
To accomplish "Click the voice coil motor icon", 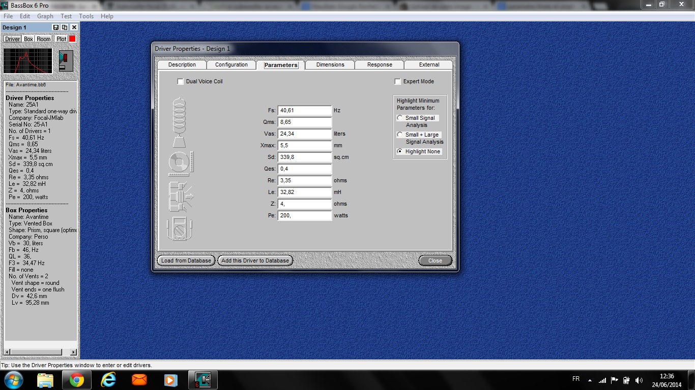I will tap(181, 197).
